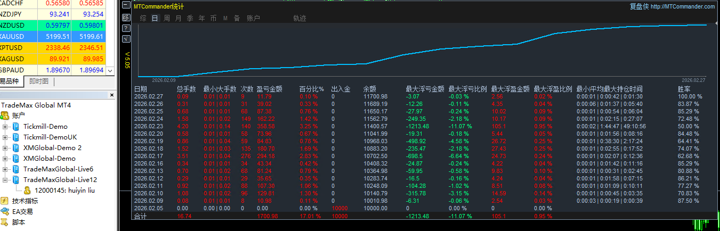This screenshot has width=720, height=231.
Task: Click the user icon for 12000145
Action: click(27, 190)
